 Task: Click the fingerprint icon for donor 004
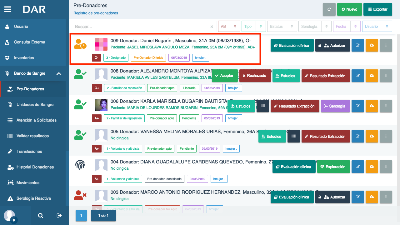80,165
